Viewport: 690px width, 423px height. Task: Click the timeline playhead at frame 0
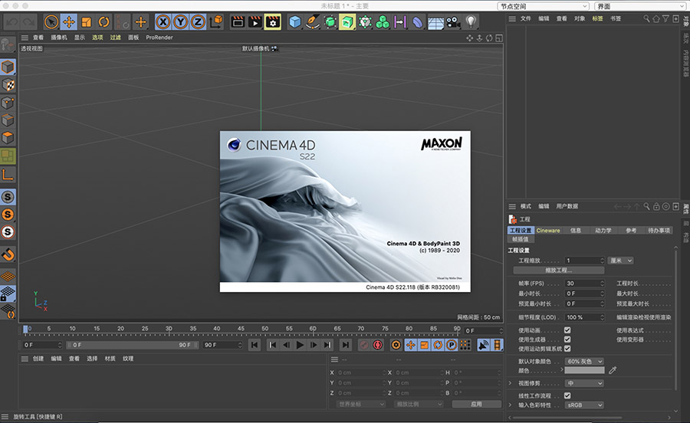(25, 329)
